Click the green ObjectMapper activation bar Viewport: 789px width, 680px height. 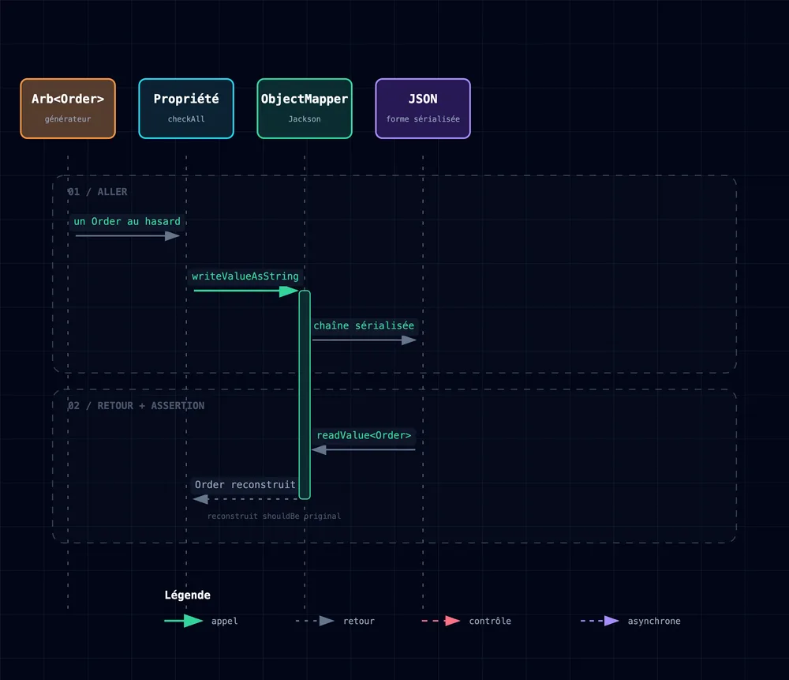point(305,395)
